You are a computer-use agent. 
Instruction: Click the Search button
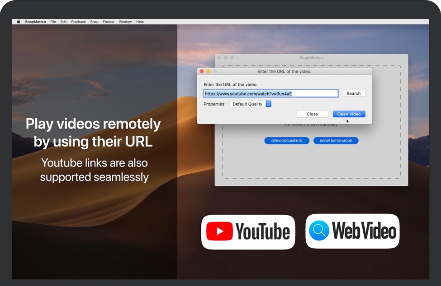click(354, 93)
